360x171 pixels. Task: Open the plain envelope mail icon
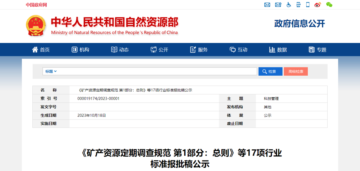(267, 5)
